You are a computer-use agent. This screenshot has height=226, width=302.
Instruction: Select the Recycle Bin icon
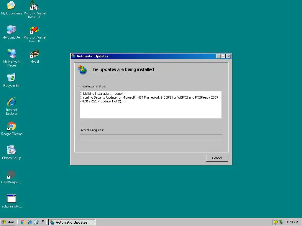click(x=12, y=80)
